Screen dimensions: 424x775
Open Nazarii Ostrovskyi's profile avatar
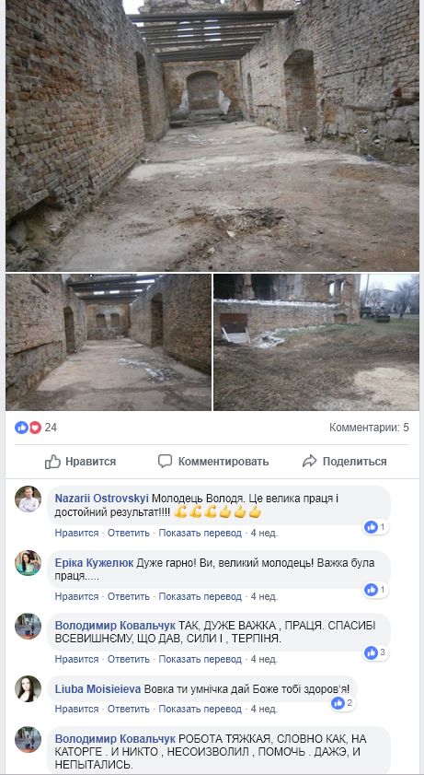click(29, 499)
